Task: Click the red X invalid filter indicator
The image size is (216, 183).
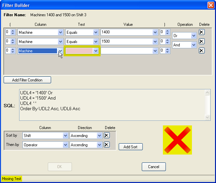Action: 177,140
